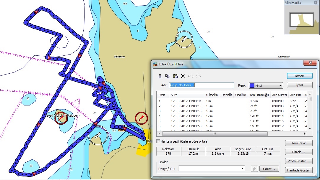Check 'Haritayı seçili öğelere göre ortala'

(158, 141)
